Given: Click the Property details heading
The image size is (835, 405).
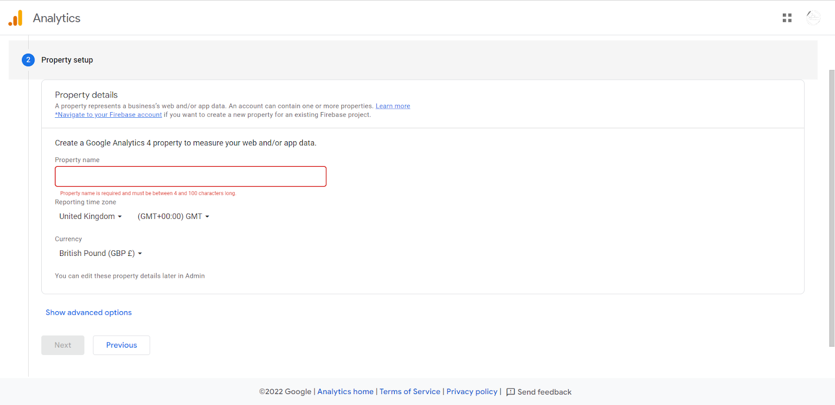Looking at the screenshot, I should (x=86, y=95).
